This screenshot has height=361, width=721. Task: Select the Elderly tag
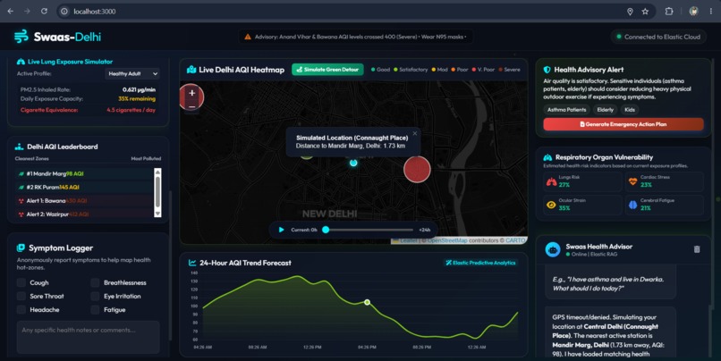pyautogui.click(x=605, y=110)
